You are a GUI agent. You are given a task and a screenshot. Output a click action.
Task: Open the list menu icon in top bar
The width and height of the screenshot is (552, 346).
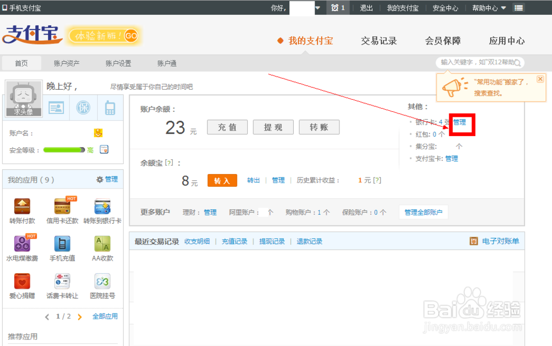(x=518, y=8)
